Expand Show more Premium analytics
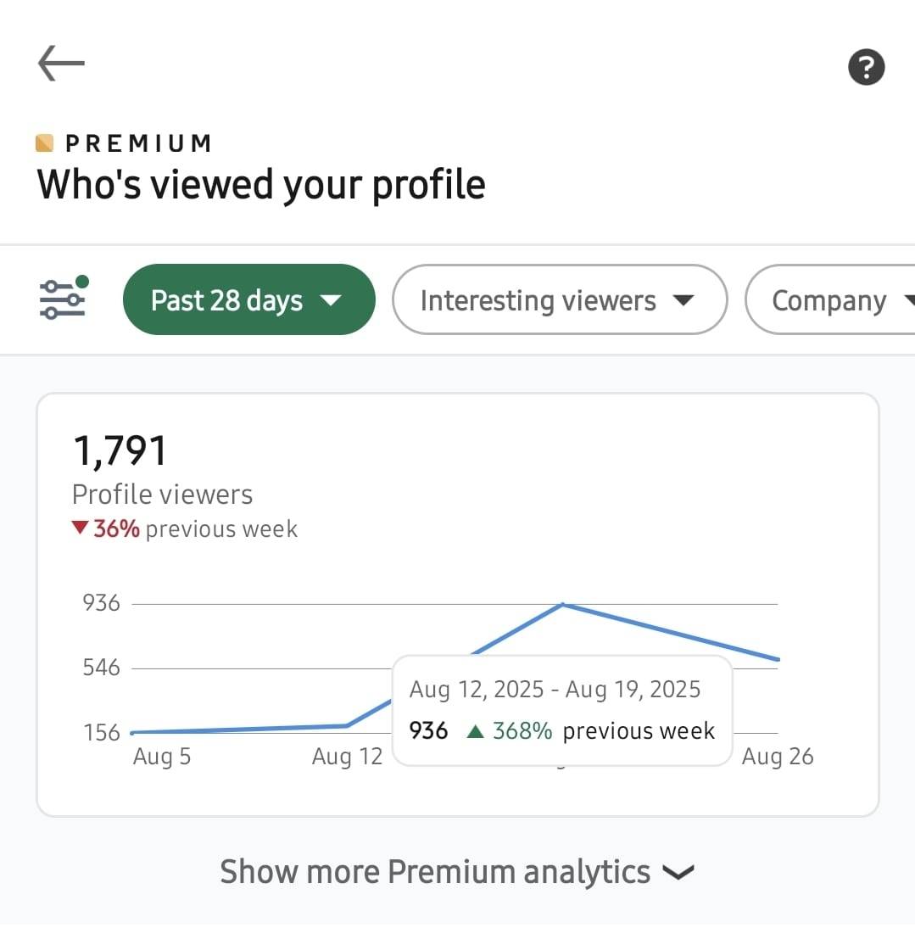Viewport: 915px width, 928px height. point(457,872)
